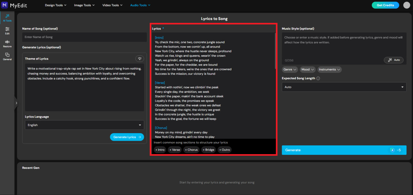Open the Design Tools menu
Screen dimensions: 413x195
55,5
